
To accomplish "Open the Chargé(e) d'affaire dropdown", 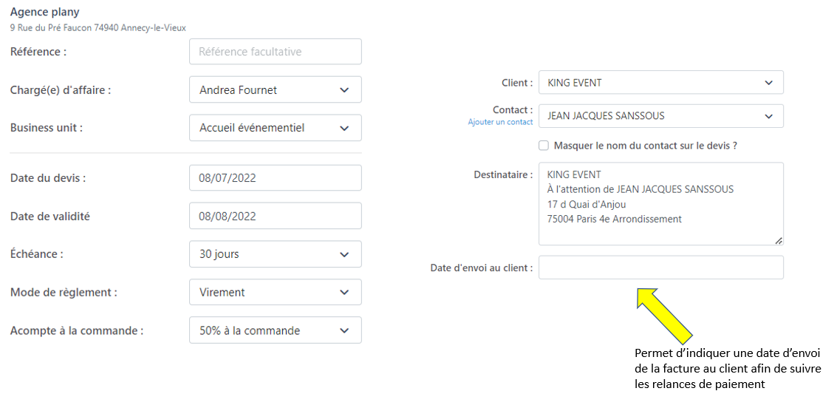I will [x=275, y=89].
